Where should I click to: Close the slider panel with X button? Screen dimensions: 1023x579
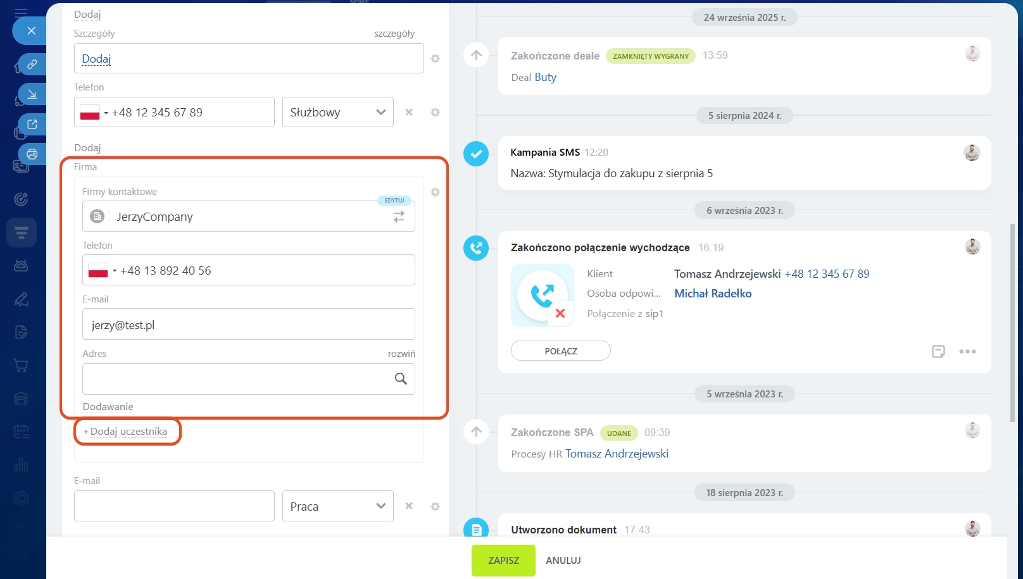(31, 31)
